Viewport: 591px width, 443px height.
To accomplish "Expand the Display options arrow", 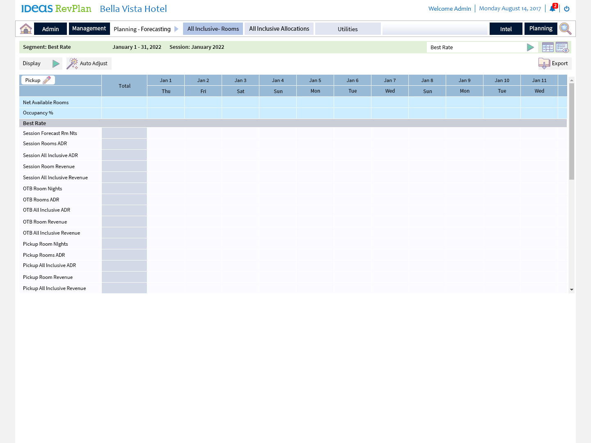I will point(56,64).
